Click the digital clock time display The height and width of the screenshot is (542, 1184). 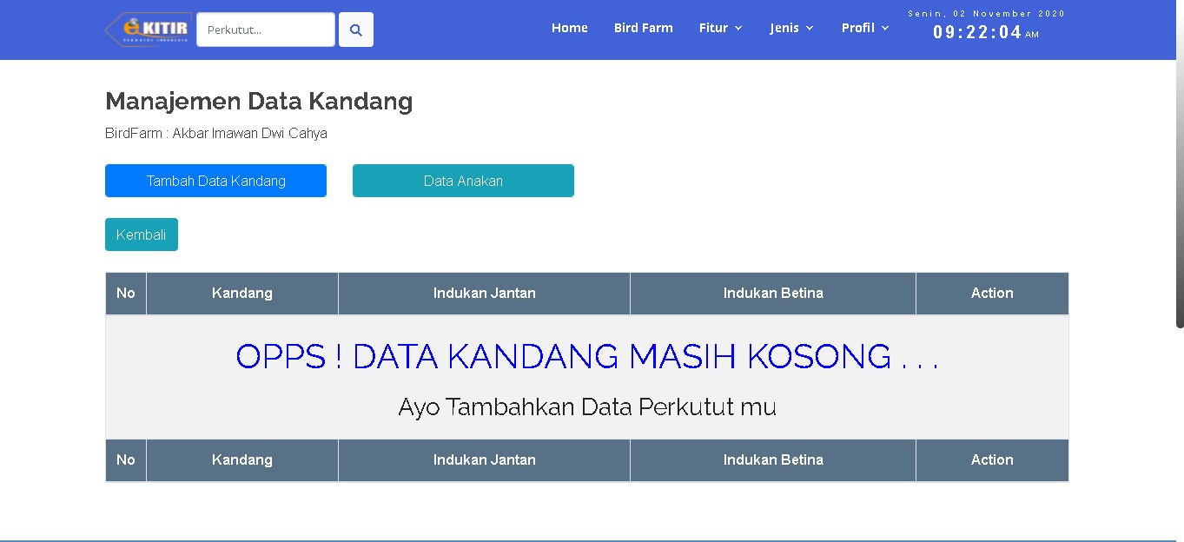[x=977, y=33]
